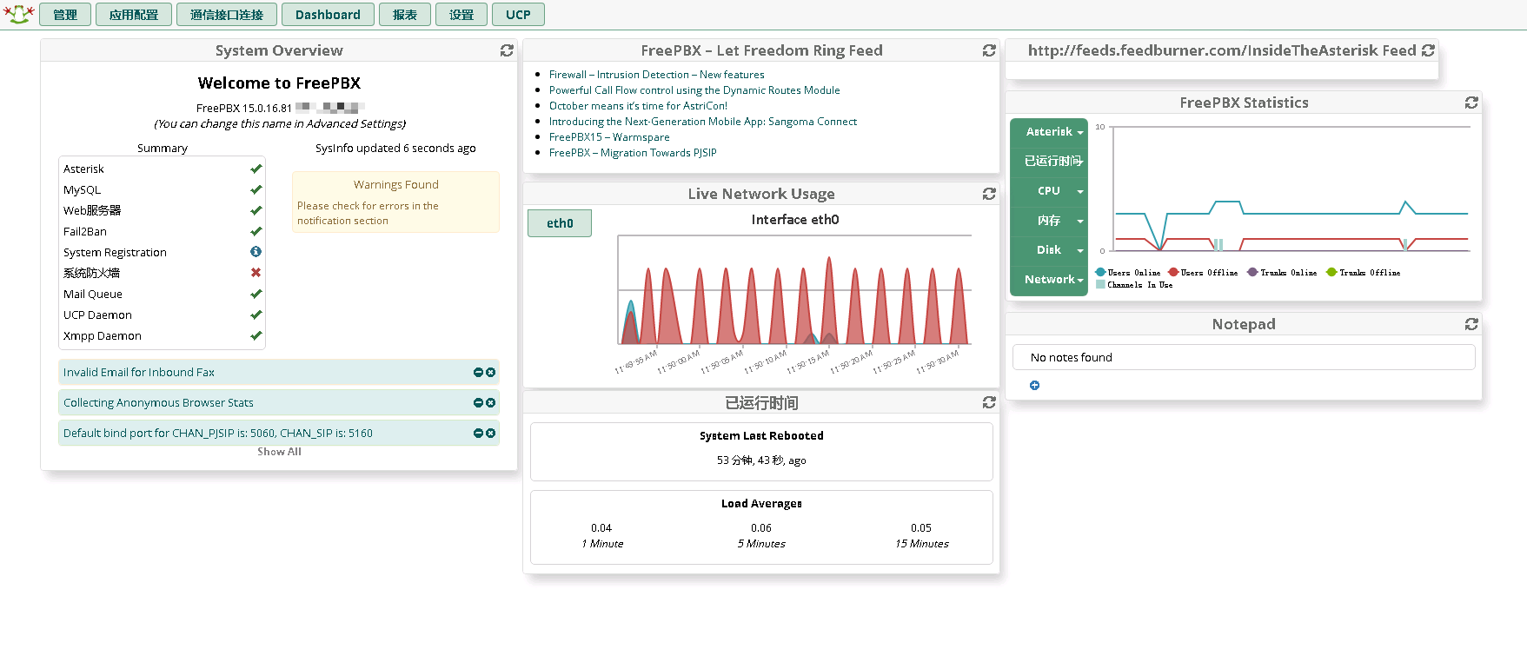Open the 设置 menu
The image size is (1527, 669).
pos(461,15)
